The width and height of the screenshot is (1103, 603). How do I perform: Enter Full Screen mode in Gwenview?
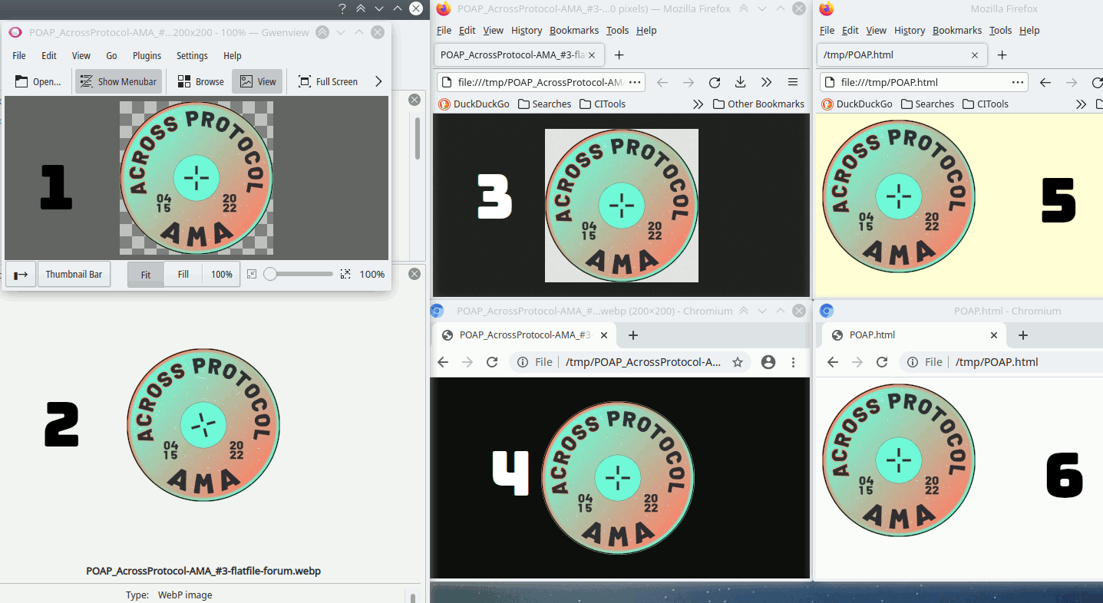(x=328, y=82)
